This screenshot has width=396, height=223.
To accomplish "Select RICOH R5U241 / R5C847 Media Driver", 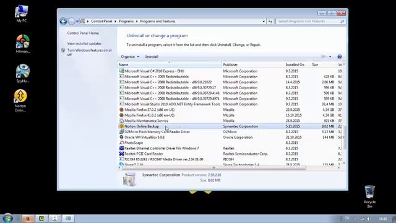I will pos(230,159).
